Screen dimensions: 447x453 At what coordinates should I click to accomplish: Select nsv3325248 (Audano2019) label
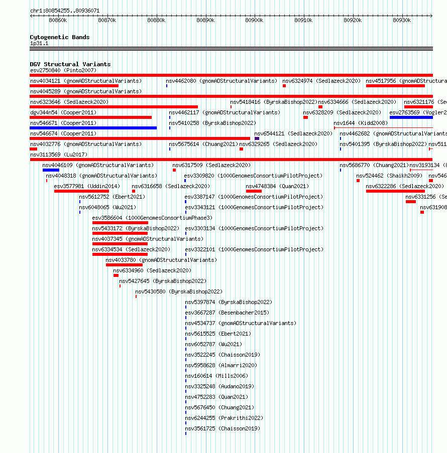pos(219,387)
